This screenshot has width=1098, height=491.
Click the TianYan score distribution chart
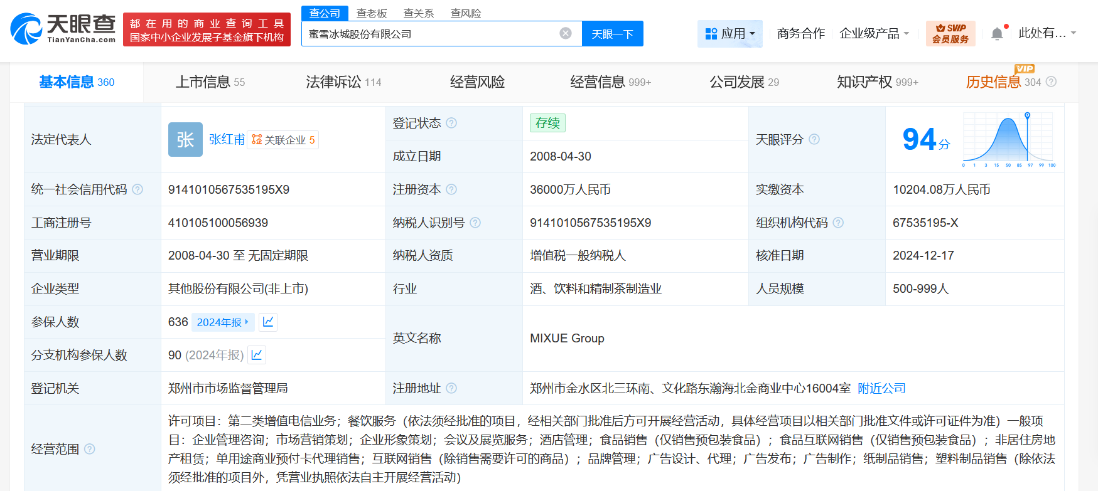(x=1008, y=140)
